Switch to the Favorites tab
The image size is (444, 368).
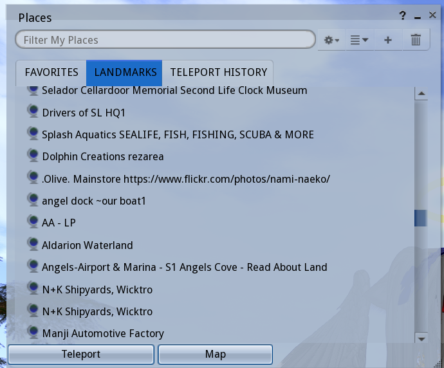pyautogui.click(x=51, y=72)
